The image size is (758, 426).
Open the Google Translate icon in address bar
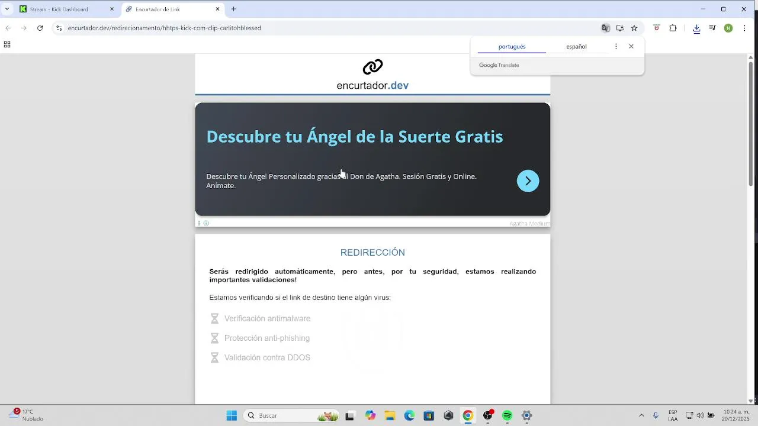tap(605, 28)
